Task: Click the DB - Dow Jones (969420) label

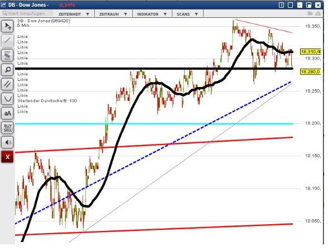Action: tap(44, 21)
